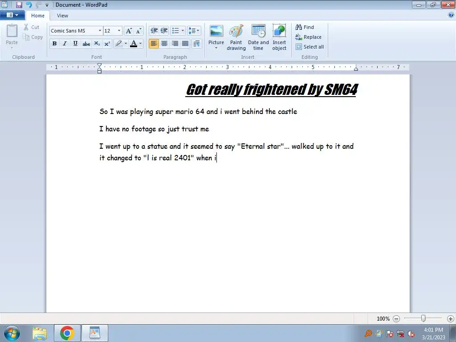Switch to the Home tab
This screenshot has height=342, width=456.
(x=38, y=16)
